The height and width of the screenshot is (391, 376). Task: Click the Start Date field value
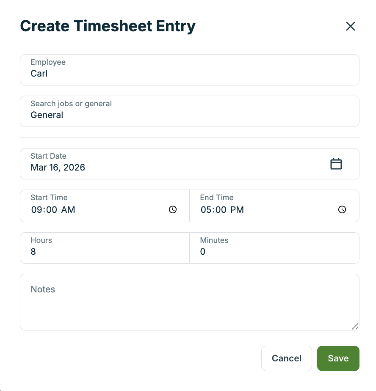(x=58, y=168)
